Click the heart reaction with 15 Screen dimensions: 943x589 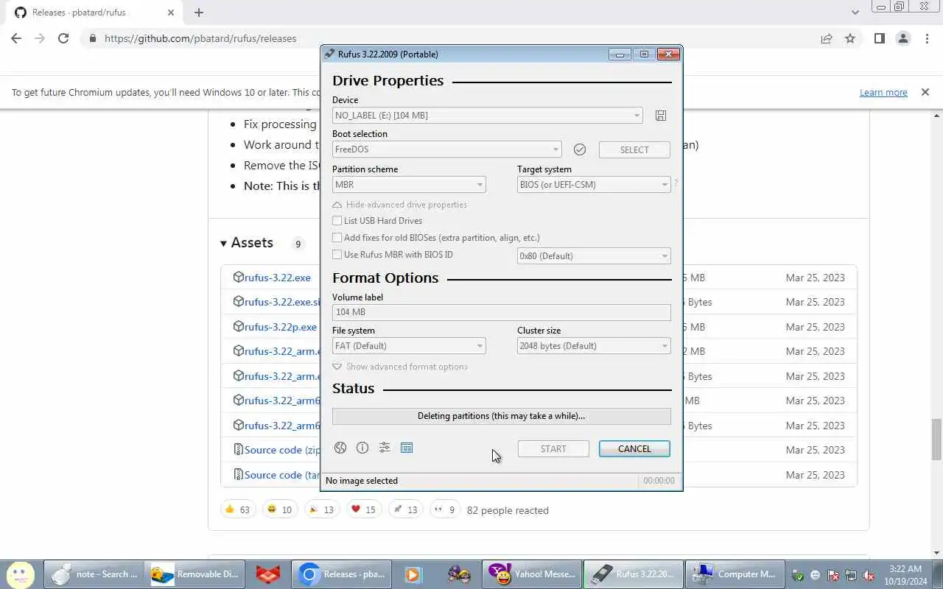click(x=363, y=509)
